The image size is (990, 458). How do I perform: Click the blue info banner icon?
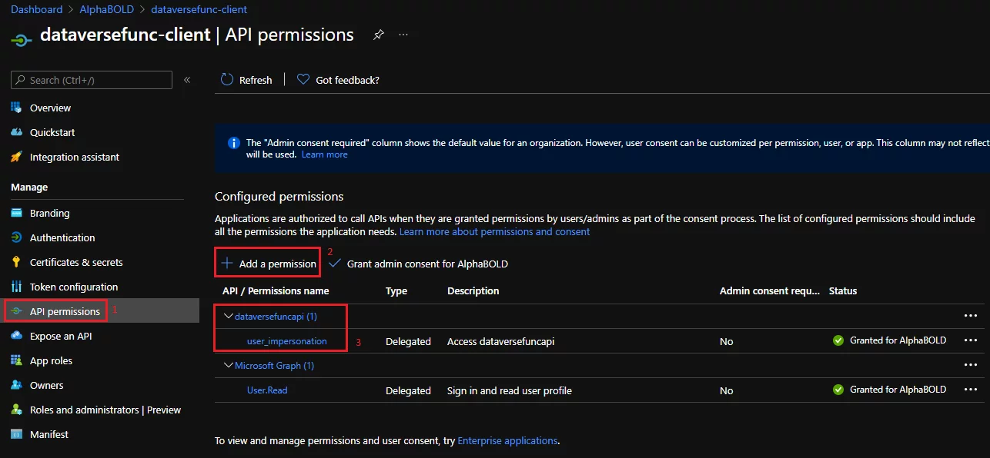[233, 143]
